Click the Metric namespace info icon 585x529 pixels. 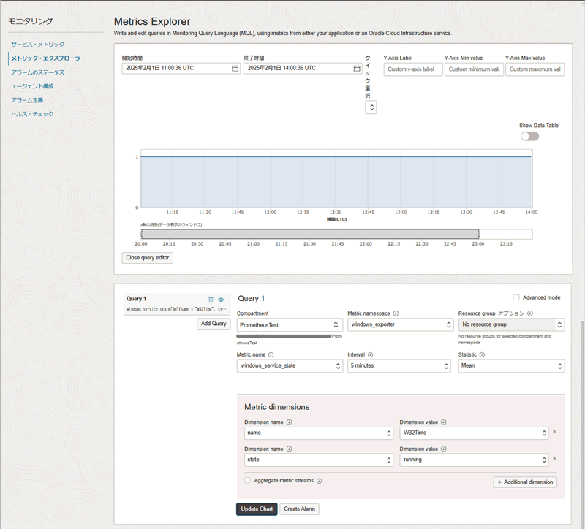click(x=396, y=313)
